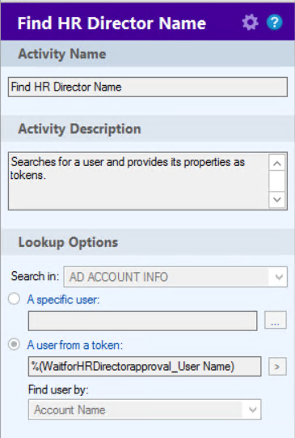
Task: Click description scrollbar down arrow
Action: (277, 199)
